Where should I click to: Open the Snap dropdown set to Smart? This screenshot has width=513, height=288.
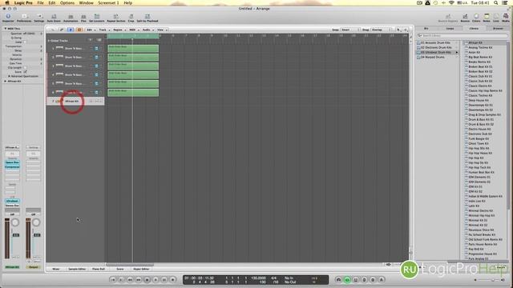(x=350, y=30)
